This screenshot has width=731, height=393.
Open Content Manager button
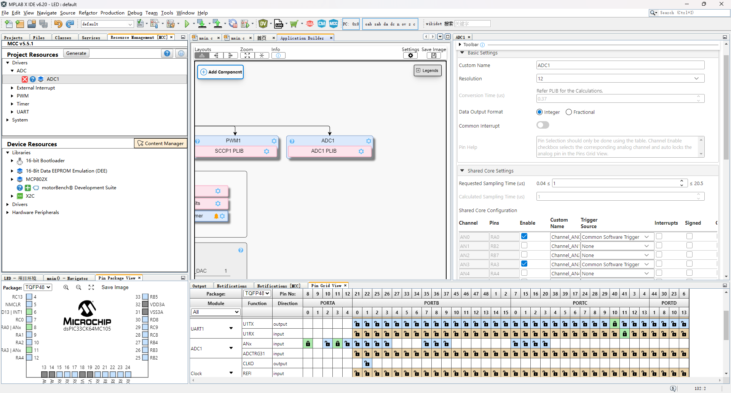160,143
